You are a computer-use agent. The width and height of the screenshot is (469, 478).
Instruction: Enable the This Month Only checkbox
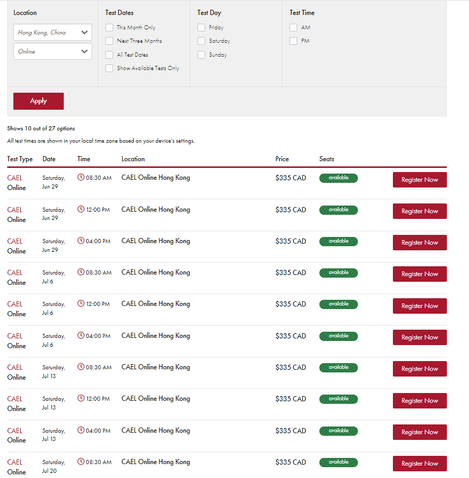point(109,27)
